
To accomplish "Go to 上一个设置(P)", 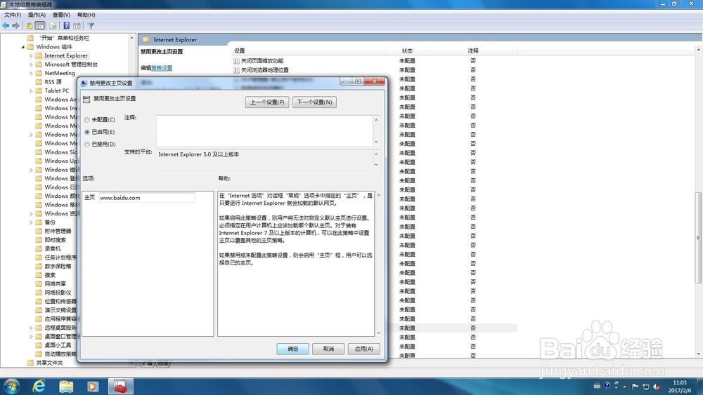I will [x=267, y=102].
